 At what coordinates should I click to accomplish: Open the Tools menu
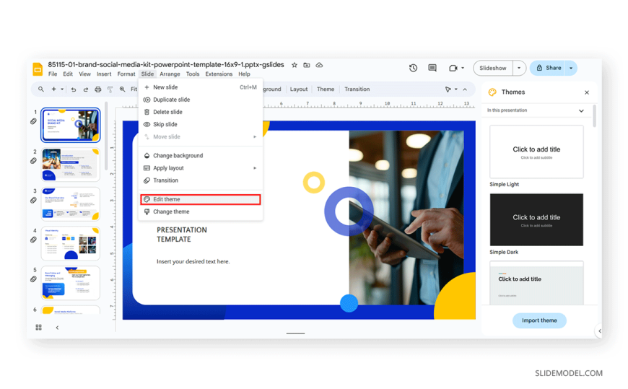pyautogui.click(x=193, y=74)
